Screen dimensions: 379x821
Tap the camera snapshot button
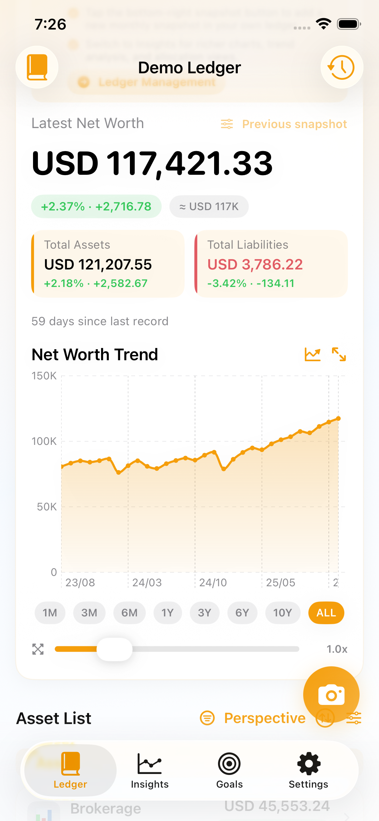click(331, 695)
